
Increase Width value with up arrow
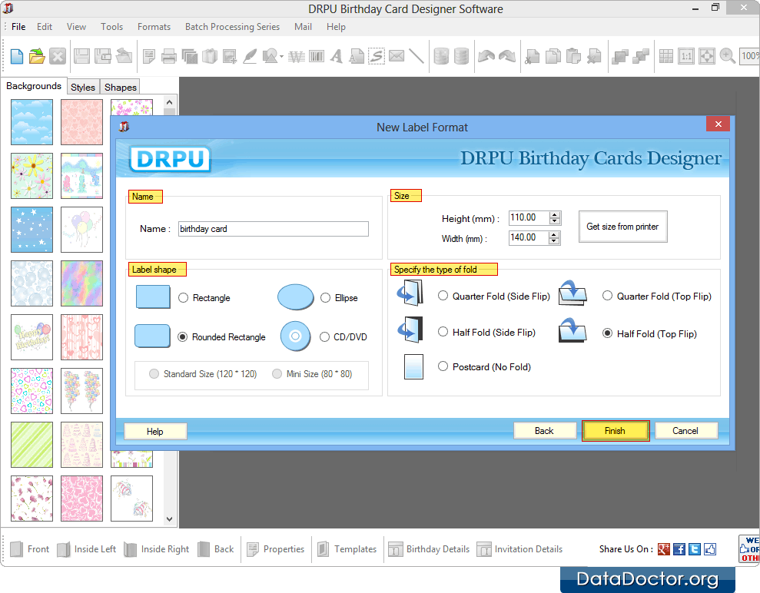555,234
